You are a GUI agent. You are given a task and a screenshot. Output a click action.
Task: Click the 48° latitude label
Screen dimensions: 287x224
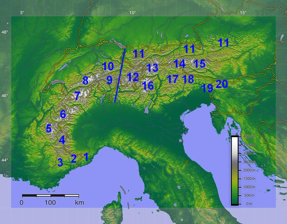tap(5, 32)
